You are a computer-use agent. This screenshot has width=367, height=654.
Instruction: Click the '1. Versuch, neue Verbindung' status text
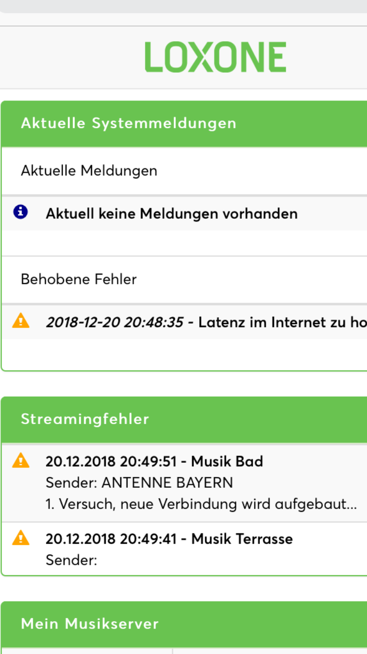click(201, 504)
